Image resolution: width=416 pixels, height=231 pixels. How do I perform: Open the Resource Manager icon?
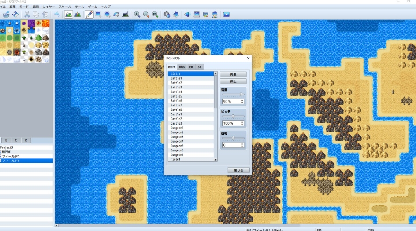point(206,15)
